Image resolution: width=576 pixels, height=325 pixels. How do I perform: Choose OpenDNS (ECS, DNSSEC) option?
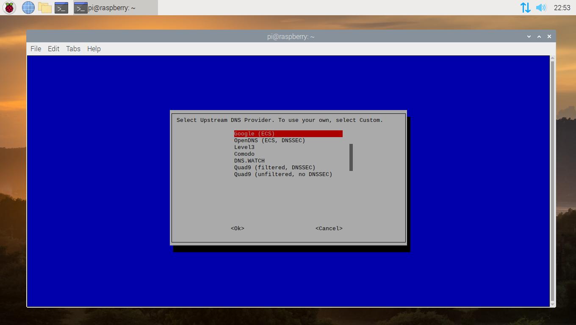point(269,140)
